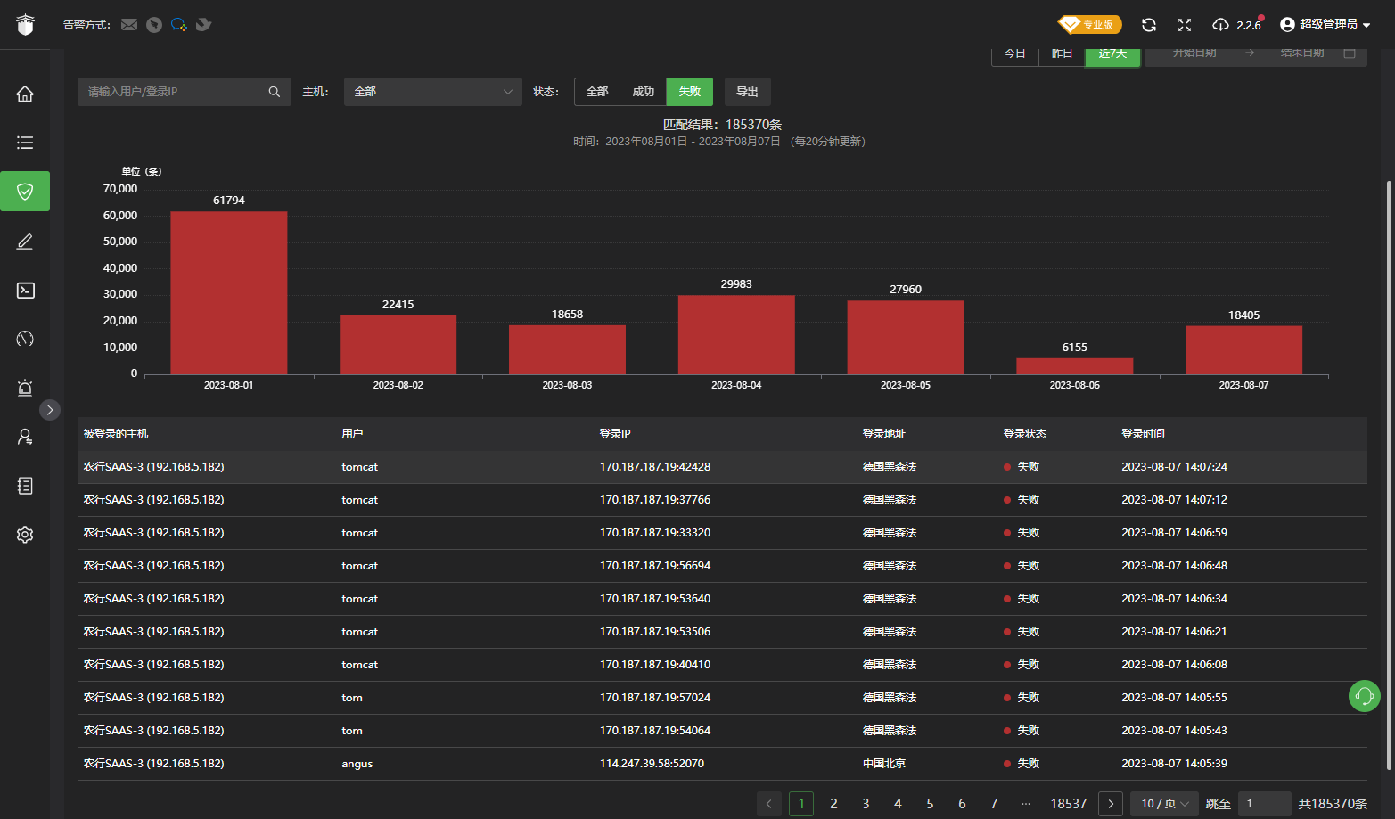Click the 2023-08-04 bar with 29983
Viewport: 1395px width, 819px height.
click(736, 335)
